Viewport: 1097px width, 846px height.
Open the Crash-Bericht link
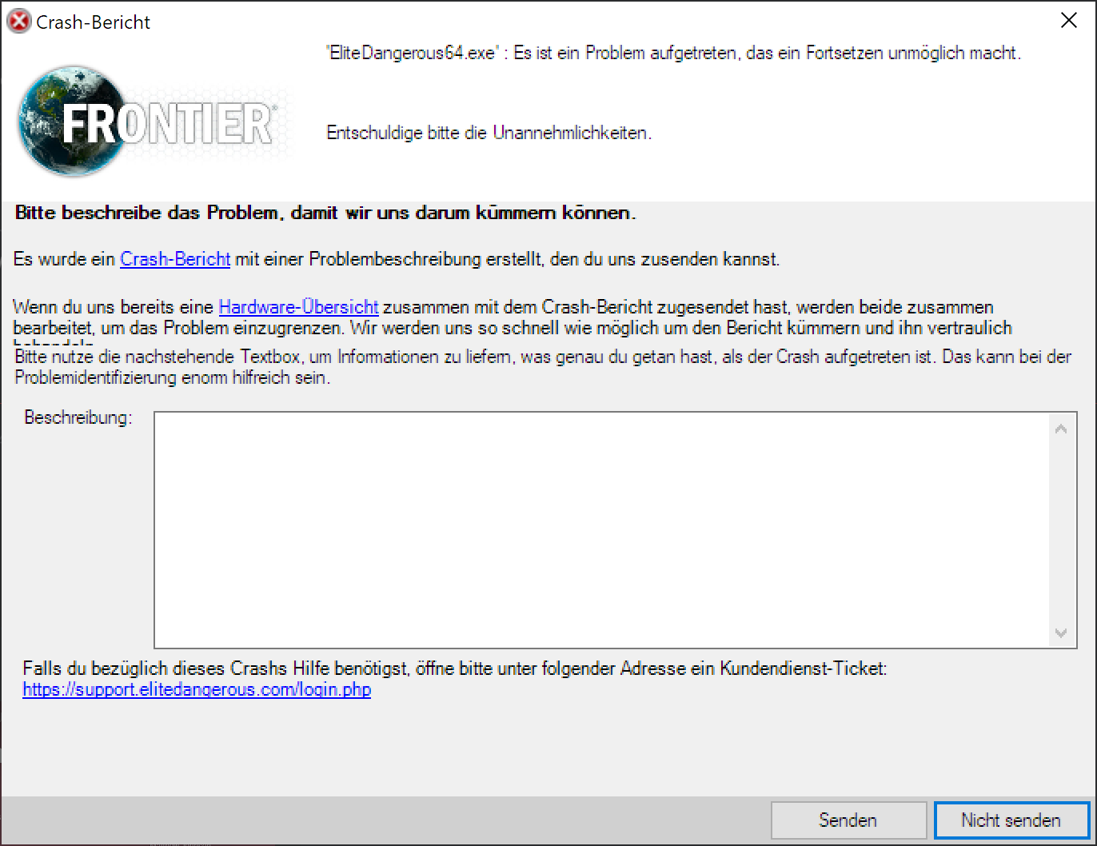[x=175, y=259]
